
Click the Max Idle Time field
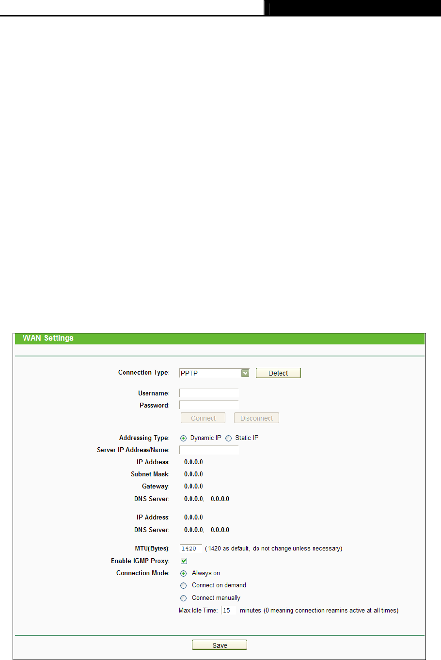[229, 610]
